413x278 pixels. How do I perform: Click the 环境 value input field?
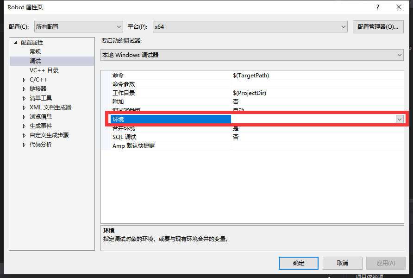coord(313,119)
